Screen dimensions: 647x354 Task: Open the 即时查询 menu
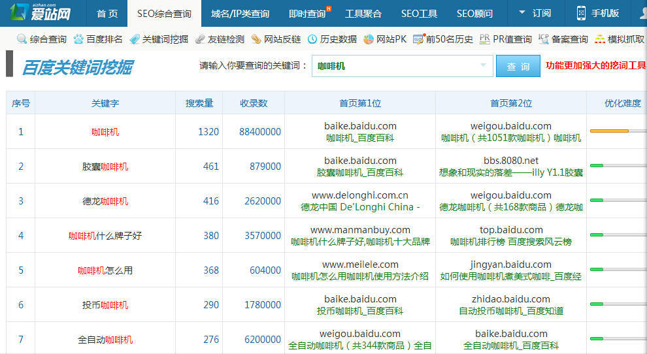(x=307, y=14)
